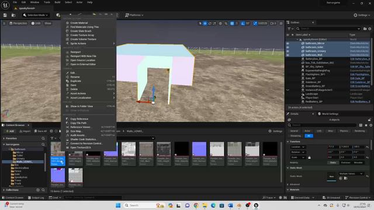Viewport: 374px width, 210px height.
Task: Toggle visibility of bathroom_Urinary actor
Action: click(288, 51)
